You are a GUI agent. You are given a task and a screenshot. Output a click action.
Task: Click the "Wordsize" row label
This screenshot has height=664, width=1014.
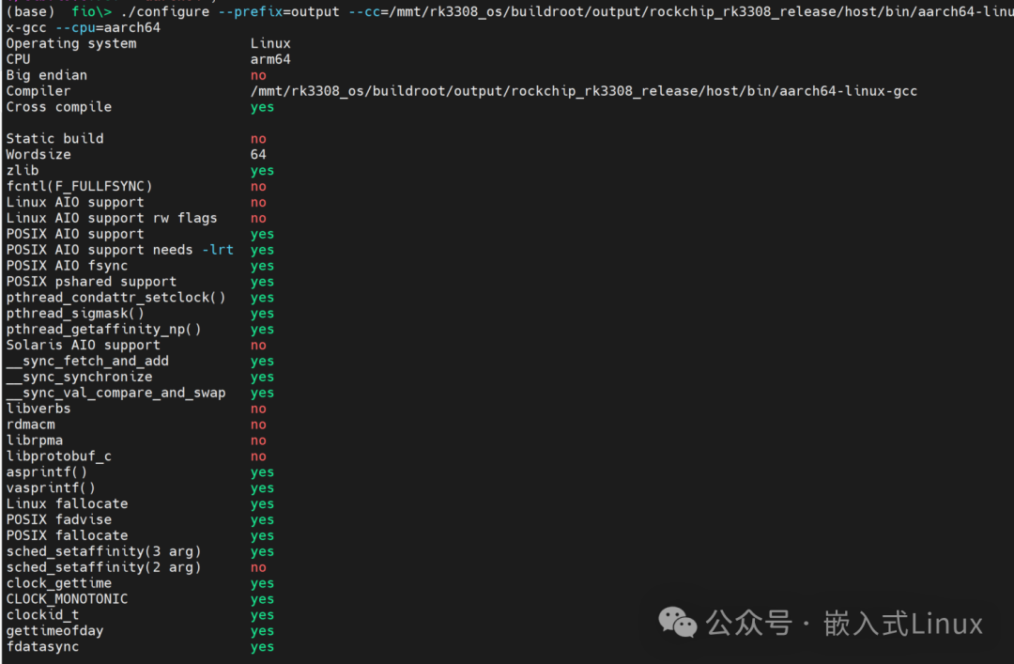click(38, 155)
